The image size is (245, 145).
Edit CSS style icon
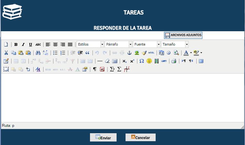coord(38,69)
